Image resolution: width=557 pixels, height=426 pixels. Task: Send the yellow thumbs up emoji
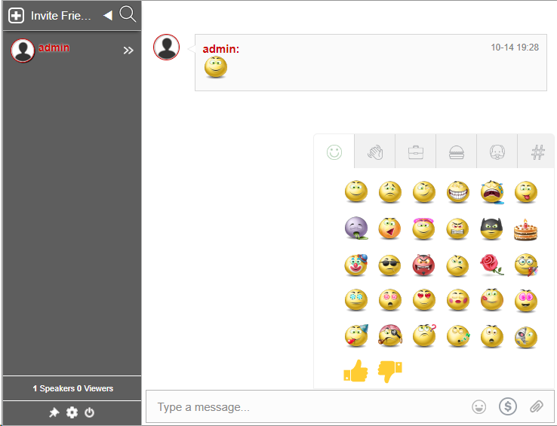pos(355,370)
